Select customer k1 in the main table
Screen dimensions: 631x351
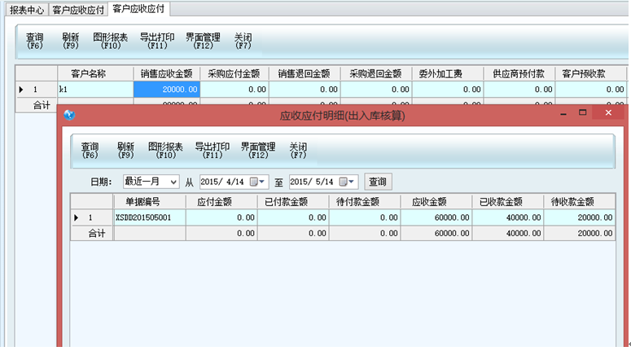point(94,89)
